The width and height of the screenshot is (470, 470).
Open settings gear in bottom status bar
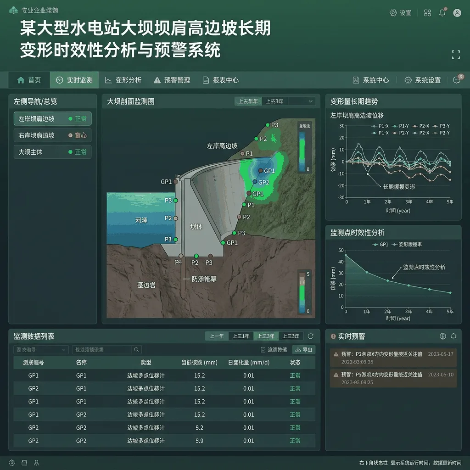(x=11, y=463)
